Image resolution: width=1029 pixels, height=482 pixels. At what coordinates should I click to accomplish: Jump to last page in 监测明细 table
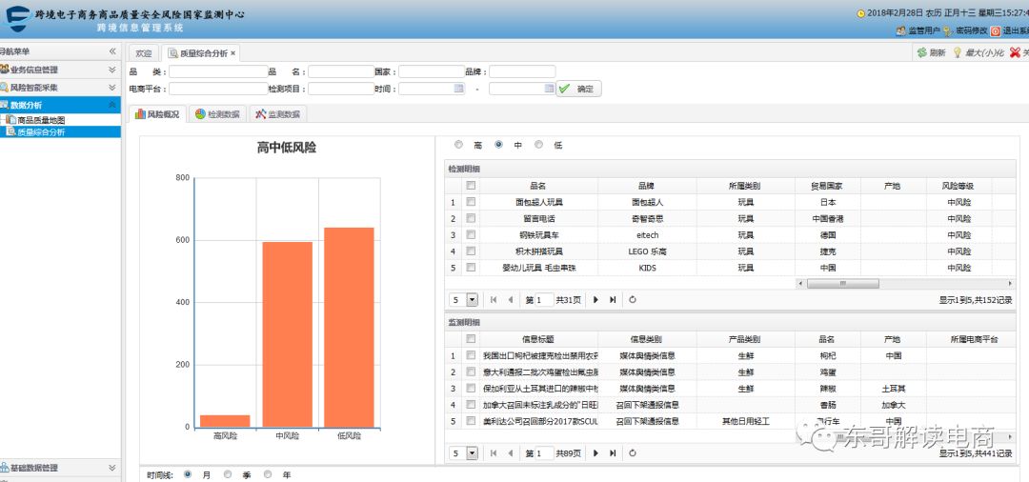[x=613, y=453]
